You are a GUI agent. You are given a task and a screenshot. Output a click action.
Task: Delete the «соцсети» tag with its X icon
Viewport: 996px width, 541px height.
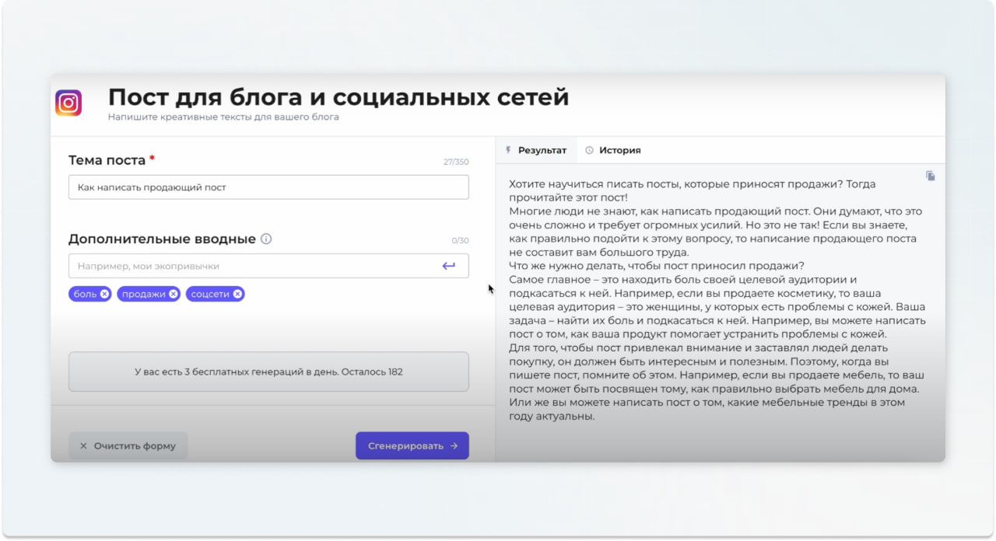click(x=237, y=294)
